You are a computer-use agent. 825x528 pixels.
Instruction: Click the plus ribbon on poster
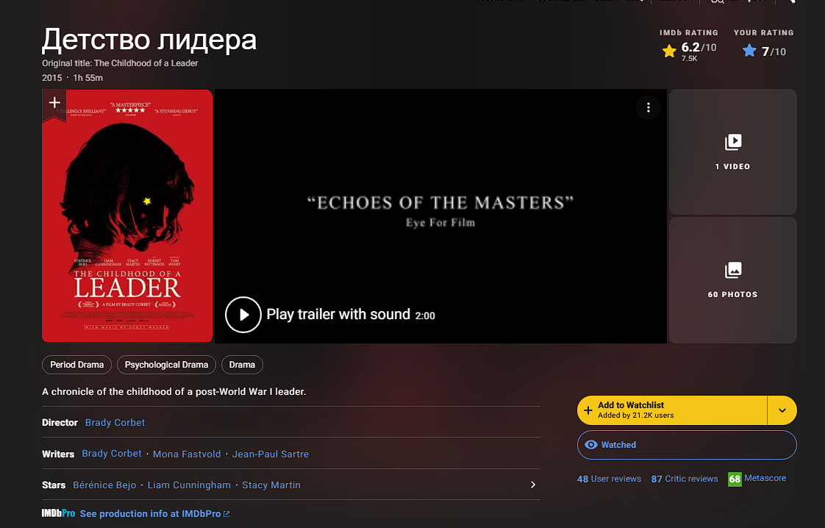pyautogui.click(x=54, y=104)
